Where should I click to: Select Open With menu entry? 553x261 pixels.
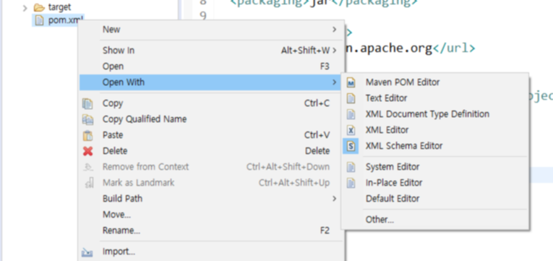(x=211, y=82)
